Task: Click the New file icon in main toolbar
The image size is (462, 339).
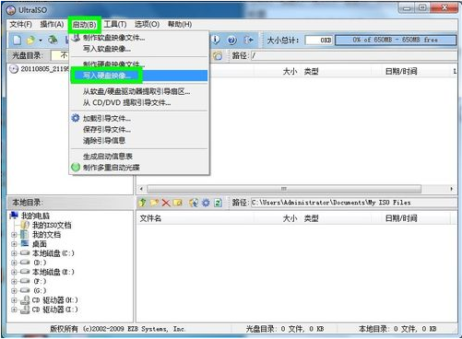Action: tap(18, 40)
